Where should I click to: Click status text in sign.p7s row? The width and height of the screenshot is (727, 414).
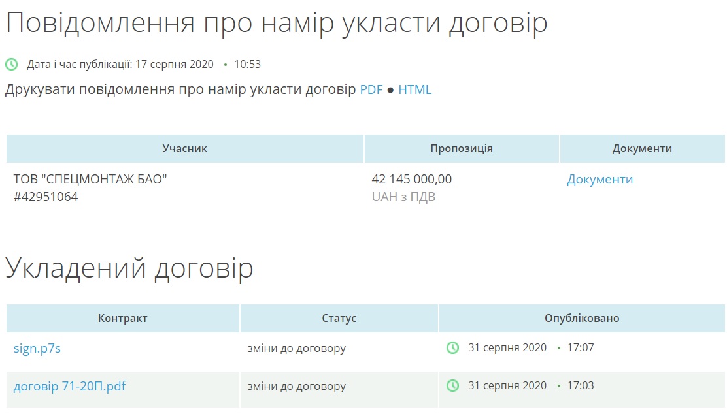pyautogui.click(x=296, y=349)
